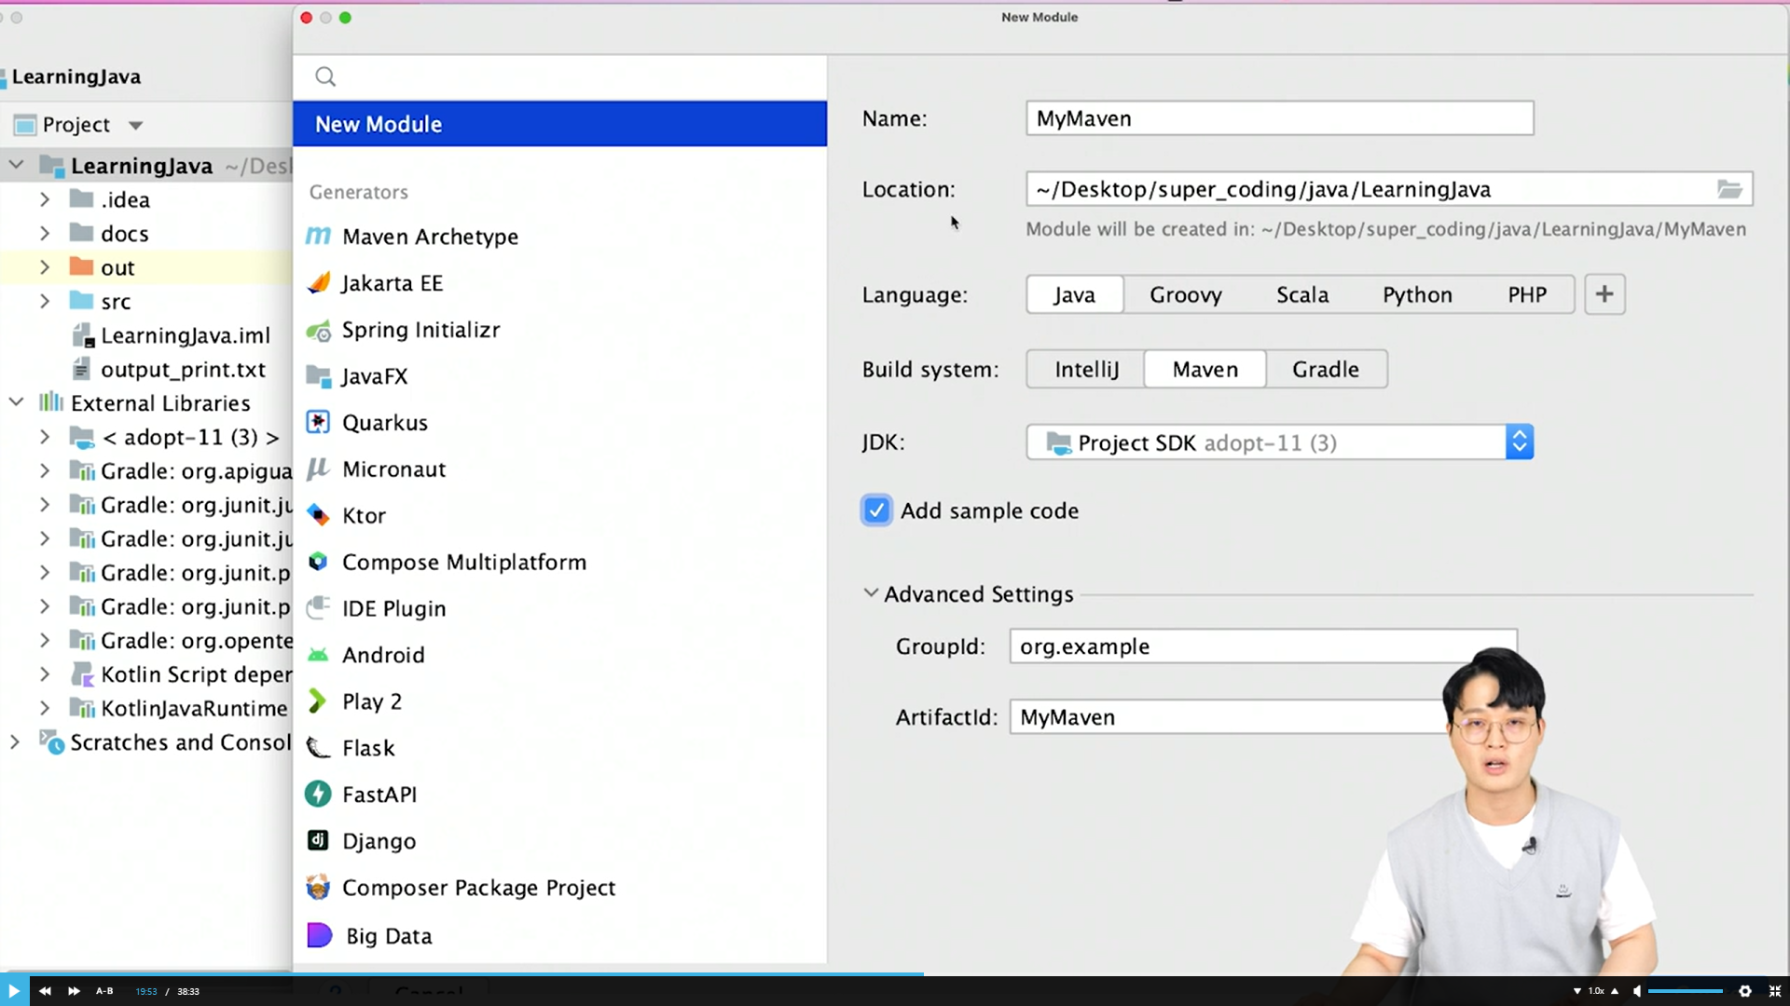Select the Android generator icon
Viewport: 1790px width, 1006px height.
click(x=318, y=655)
